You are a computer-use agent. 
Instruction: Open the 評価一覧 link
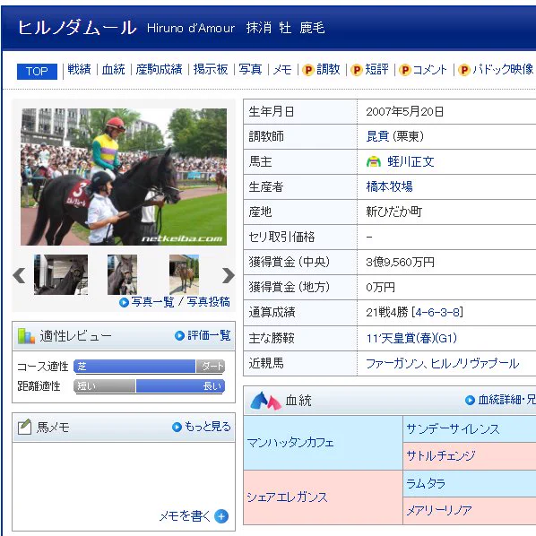coord(209,336)
